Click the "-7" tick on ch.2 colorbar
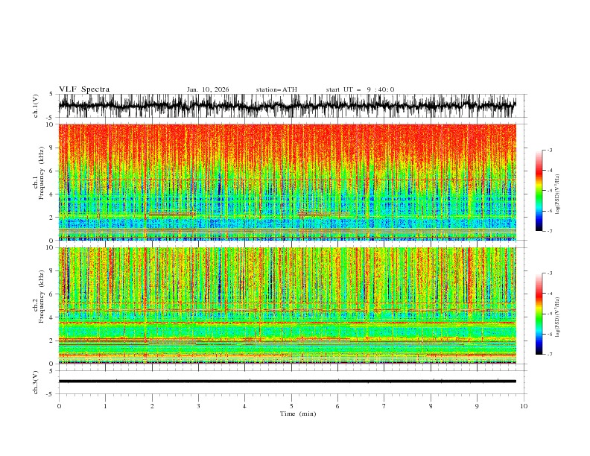The height and width of the screenshot is (456, 590). click(549, 355)
